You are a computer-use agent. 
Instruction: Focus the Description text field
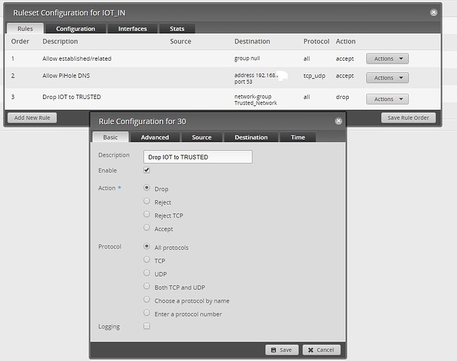click(x=198, y=157)
